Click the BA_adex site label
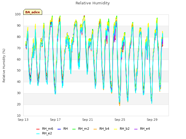 click(x=33, y=12)
